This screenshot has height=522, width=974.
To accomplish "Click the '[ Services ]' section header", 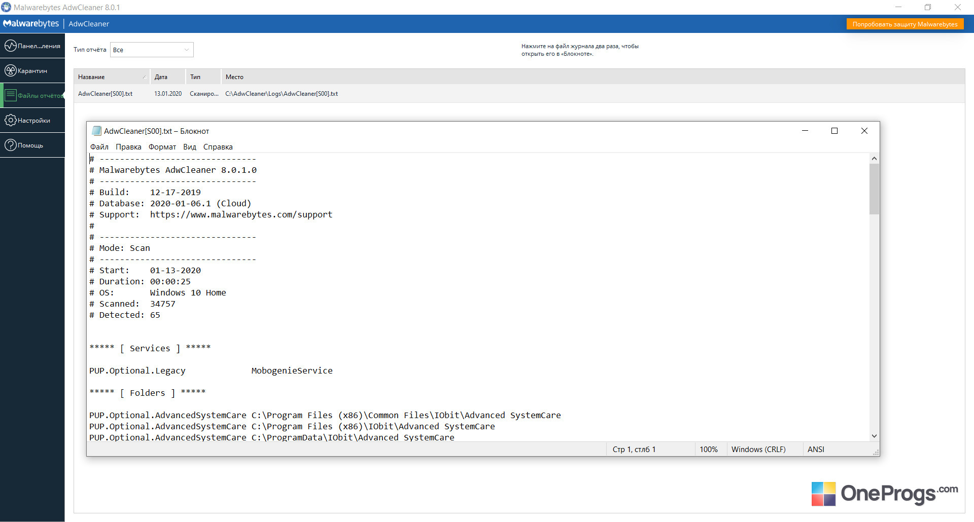I will (150, 349).
